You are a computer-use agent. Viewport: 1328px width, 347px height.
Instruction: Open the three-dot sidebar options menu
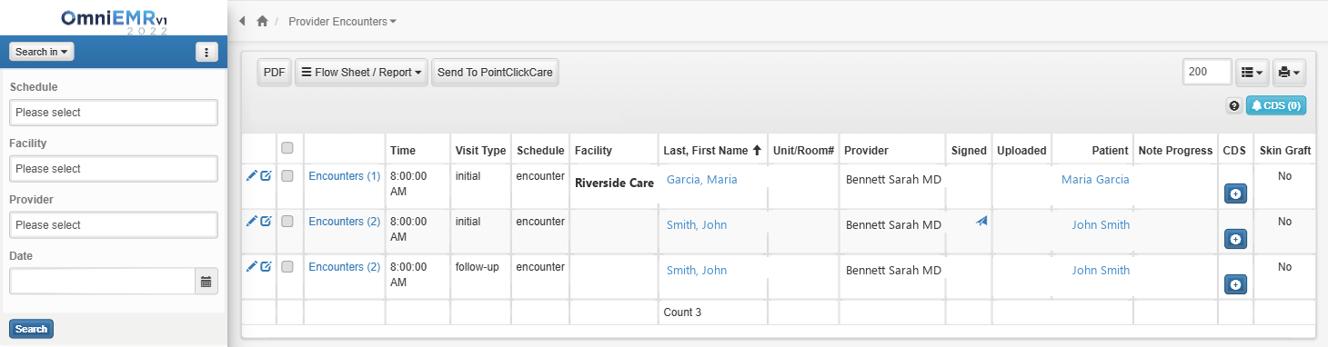click(x=206, y=52)
